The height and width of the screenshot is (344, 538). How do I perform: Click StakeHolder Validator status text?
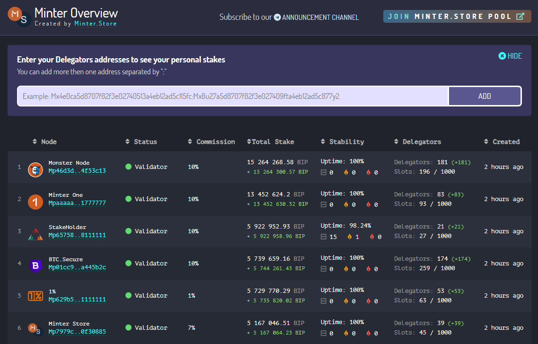[x=151, y=231]
